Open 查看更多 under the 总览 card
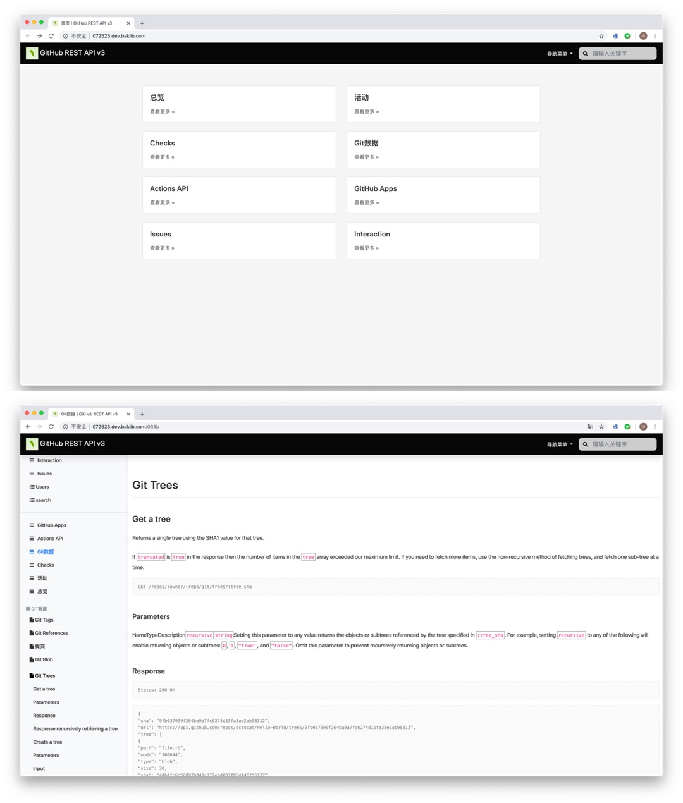The height and width of the screenshot is (803, 683). [162, 112]
